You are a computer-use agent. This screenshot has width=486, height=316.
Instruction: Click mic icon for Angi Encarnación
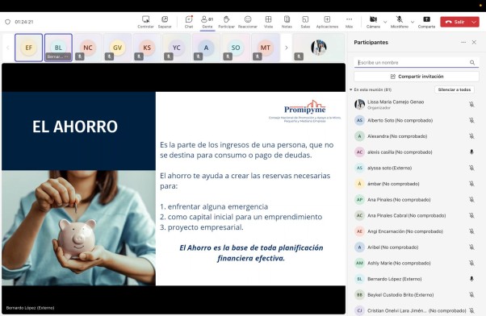tap(471, 231)
